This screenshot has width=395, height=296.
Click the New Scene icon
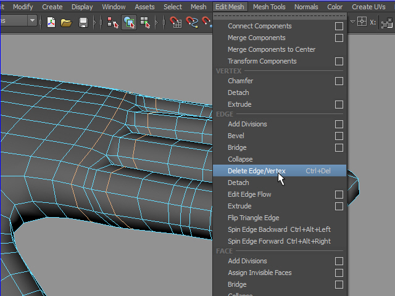point(51,22)
